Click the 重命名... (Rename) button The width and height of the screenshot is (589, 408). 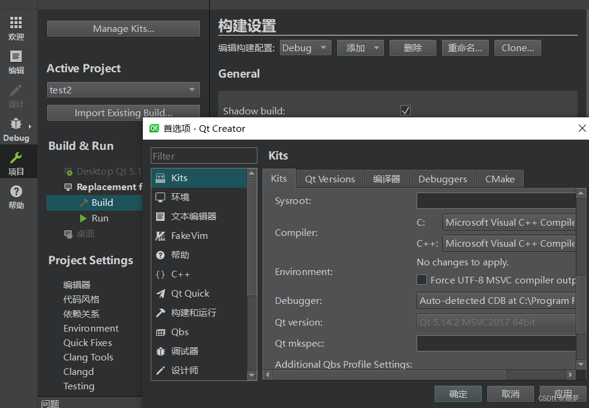465,48
